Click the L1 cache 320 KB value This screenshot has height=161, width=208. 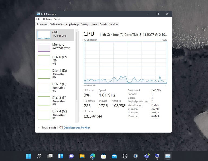[x=155, y=109]
